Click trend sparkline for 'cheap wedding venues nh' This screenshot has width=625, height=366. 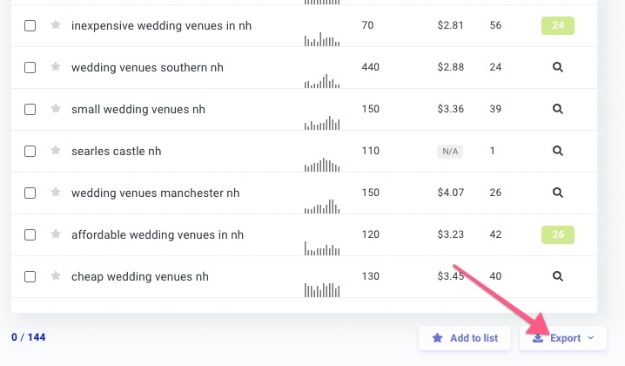[322, 288]
